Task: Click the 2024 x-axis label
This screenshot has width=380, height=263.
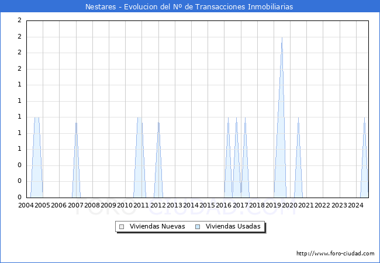Action: [355, 205]
